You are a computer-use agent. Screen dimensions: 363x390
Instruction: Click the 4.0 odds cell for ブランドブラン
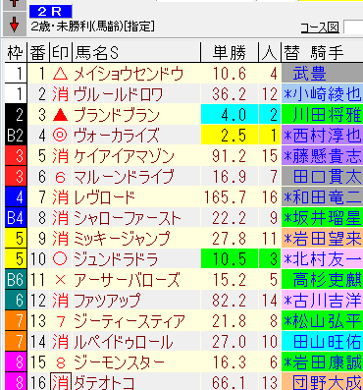(230, 115)
